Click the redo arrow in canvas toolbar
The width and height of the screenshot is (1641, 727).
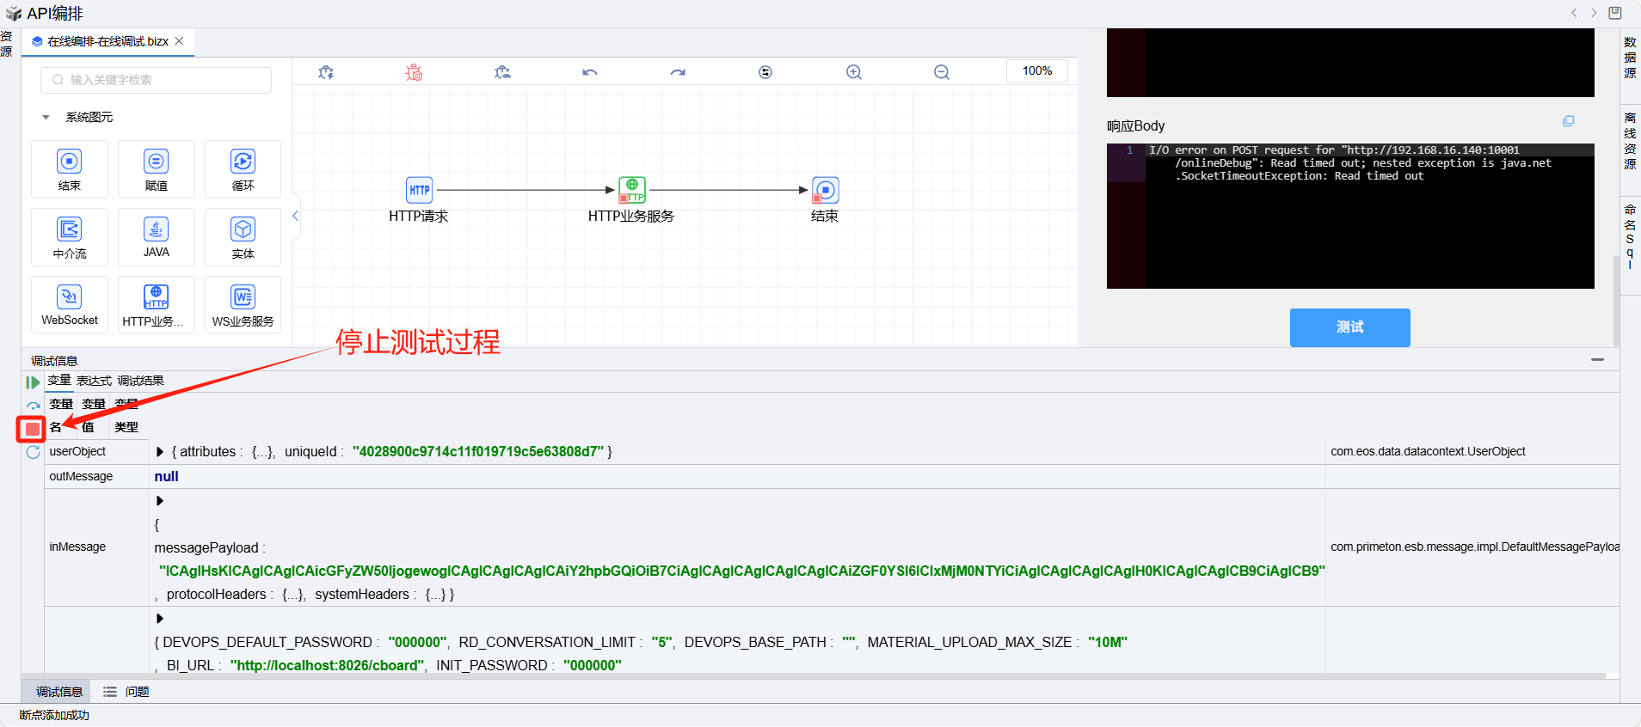point(678,72)
